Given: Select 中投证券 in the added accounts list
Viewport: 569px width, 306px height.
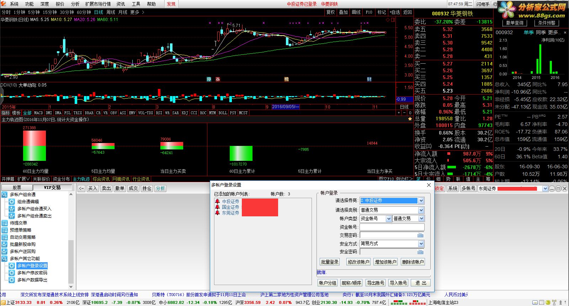Looking at the screenshot, I should [x=230, y=201].
